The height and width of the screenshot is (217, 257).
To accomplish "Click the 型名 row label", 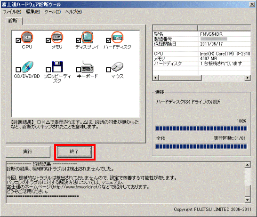I will pyautogui.click(x=159, y=34).
